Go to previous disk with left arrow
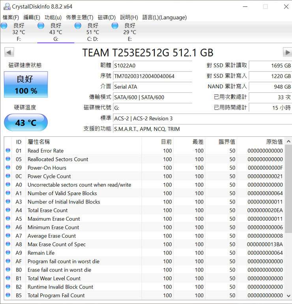Image resolution: width=292 pixels, height=304 pixels. tap(9, 52)
